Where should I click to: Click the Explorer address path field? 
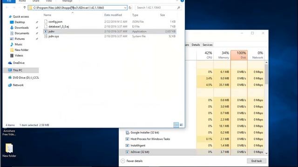tap(78, 8)
